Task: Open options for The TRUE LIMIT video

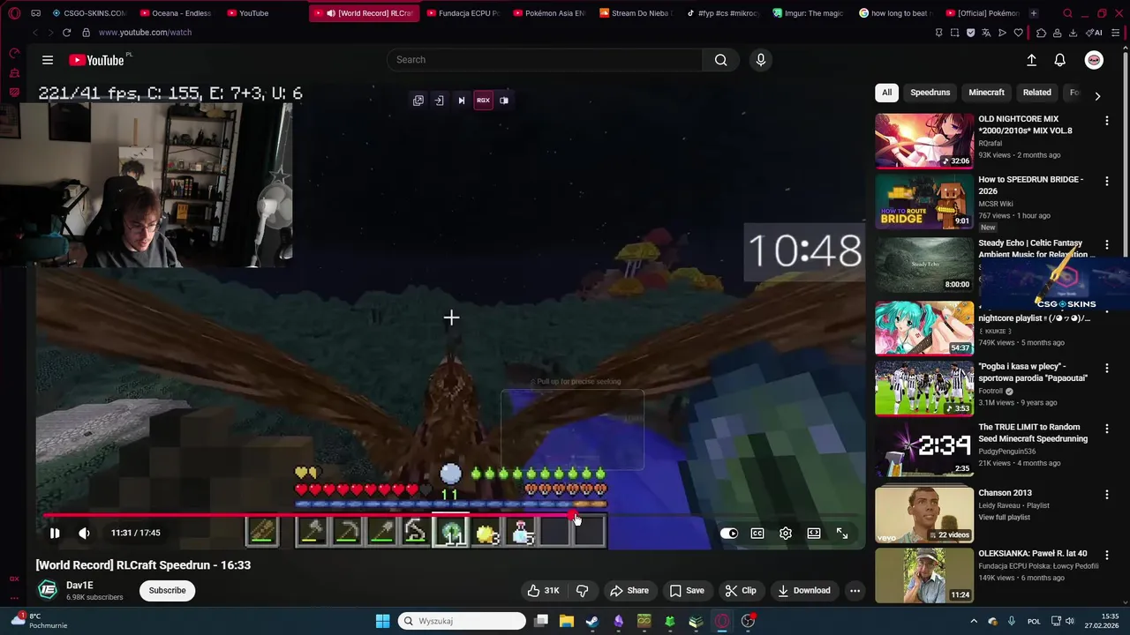Action: point(1106,430)
